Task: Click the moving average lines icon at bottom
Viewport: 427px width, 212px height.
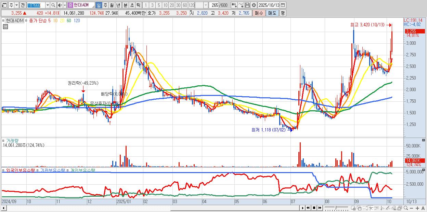Action: tap(388, 208)
